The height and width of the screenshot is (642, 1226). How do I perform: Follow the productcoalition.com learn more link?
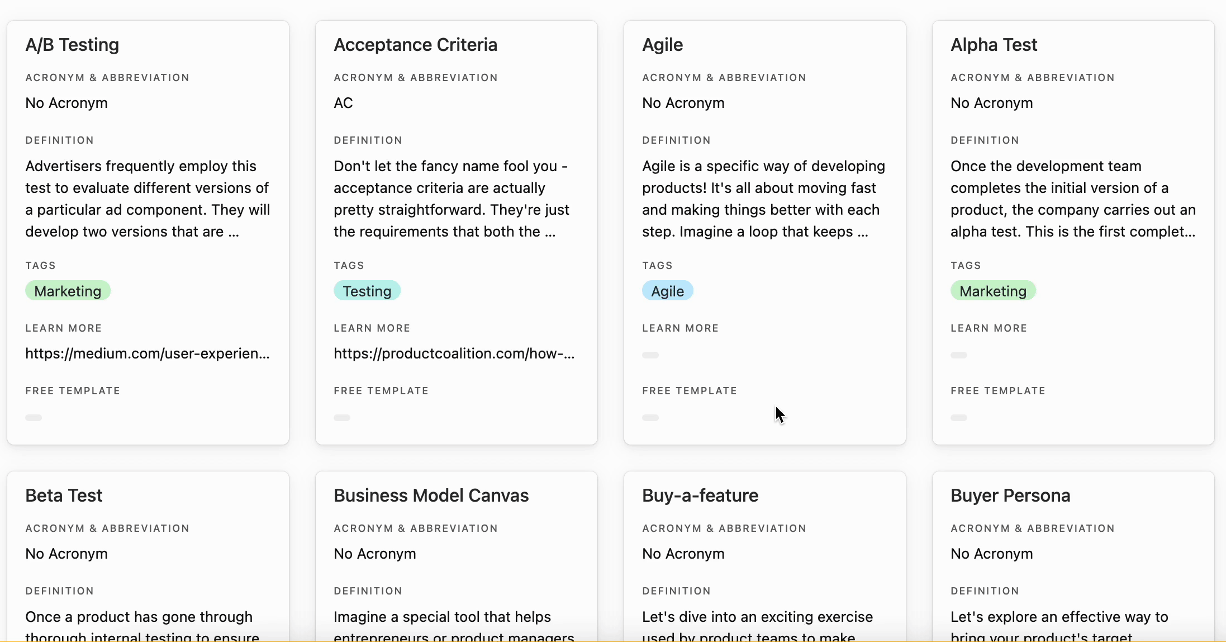[x=454, y=353]
